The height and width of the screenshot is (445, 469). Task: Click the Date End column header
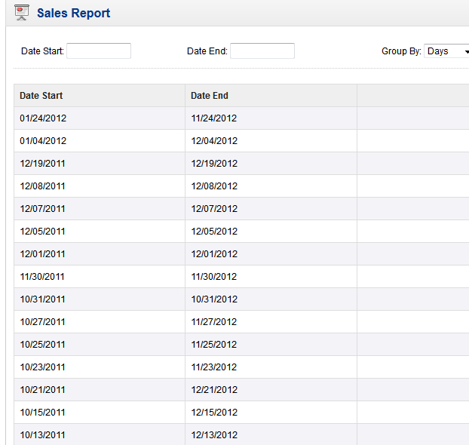tap(271, 96)
